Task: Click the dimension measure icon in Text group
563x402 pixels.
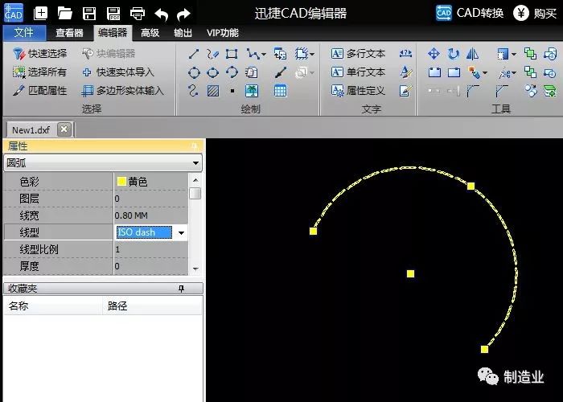Action: [x=405, y=54]
